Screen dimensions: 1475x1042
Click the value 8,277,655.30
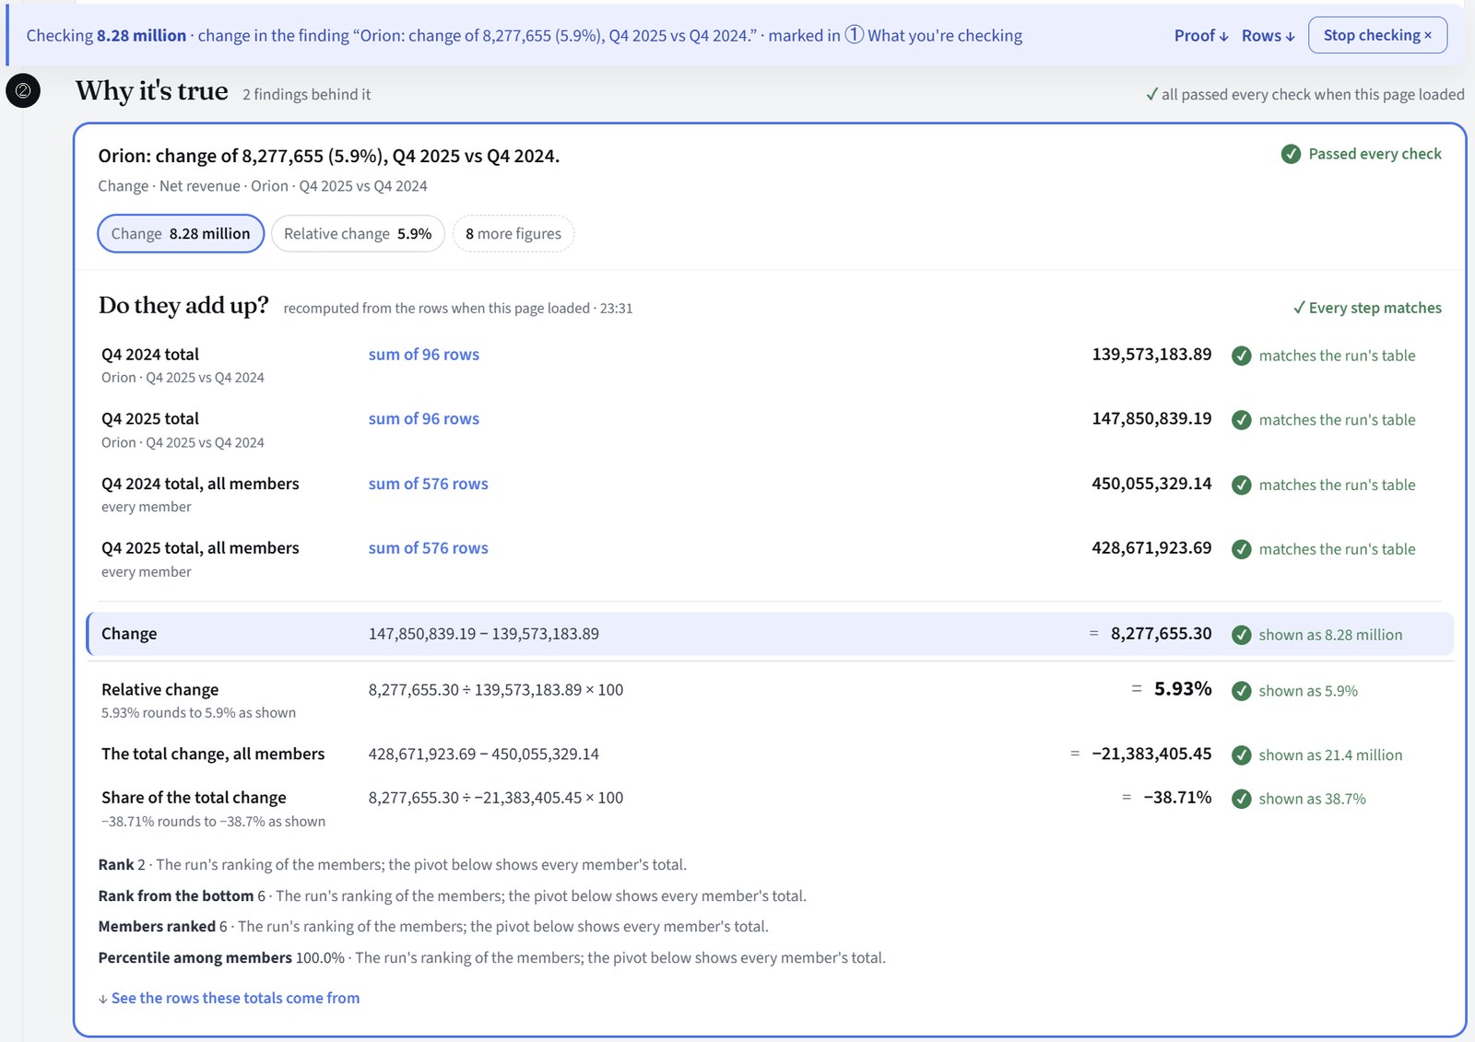click(1161, 634)
